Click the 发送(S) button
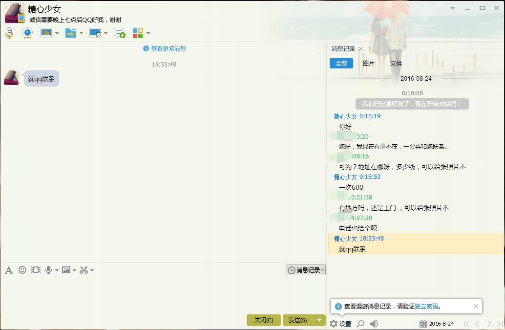This screenshot has height=330, width=505. 297,320
